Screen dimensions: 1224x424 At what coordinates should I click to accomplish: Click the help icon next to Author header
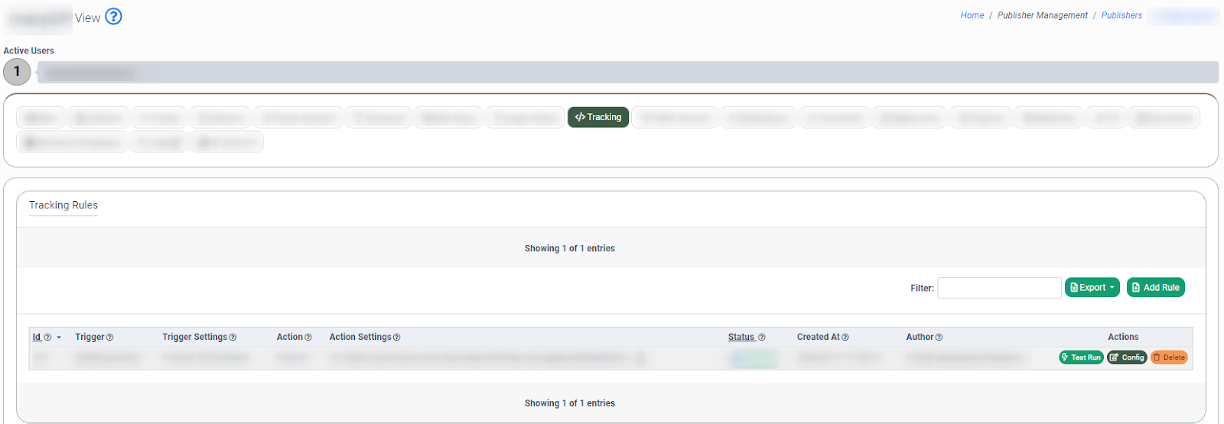click(x=939, y=338)
